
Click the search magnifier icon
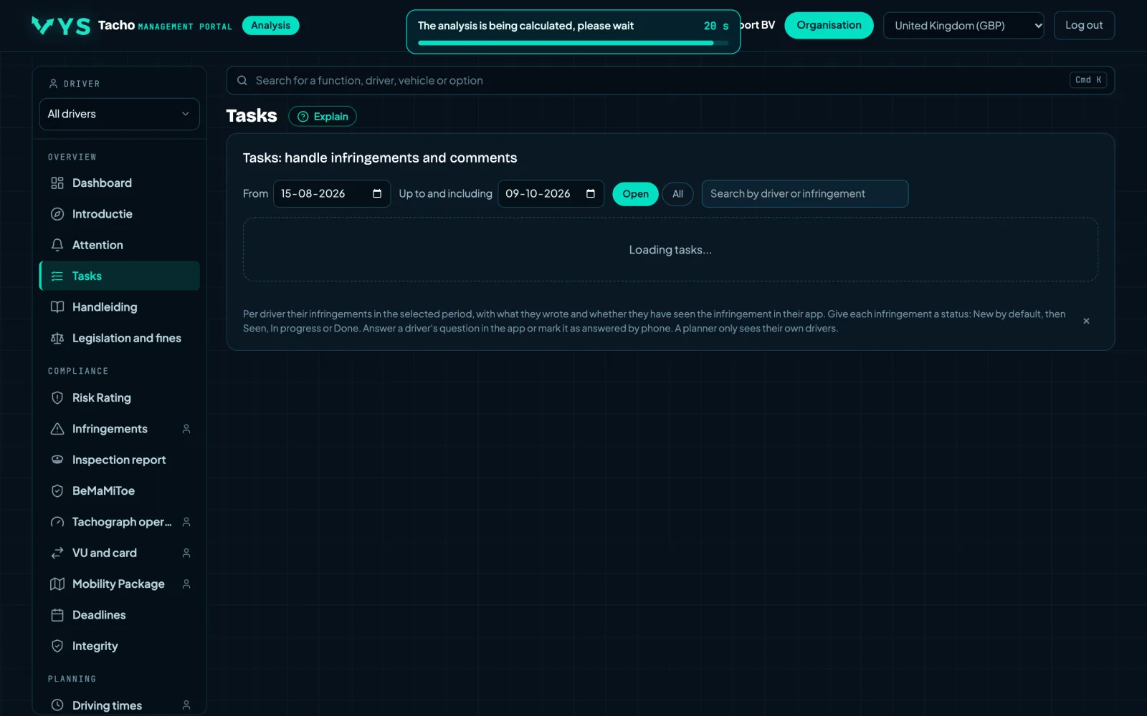coord(242,80)
